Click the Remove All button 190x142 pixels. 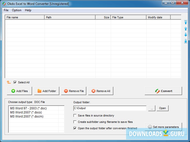pyautogui.click(x=101, y=91)
